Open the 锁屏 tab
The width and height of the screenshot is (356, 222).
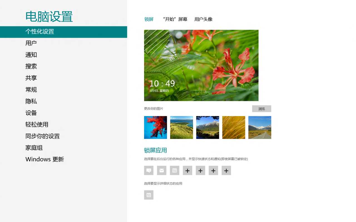point(149,19)
